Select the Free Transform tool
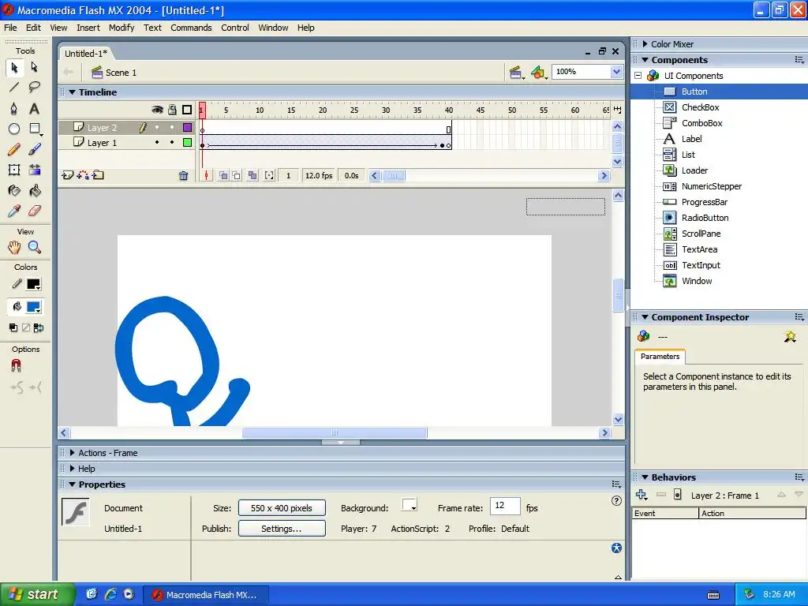The image size is (808, 606). pos(14,170)
